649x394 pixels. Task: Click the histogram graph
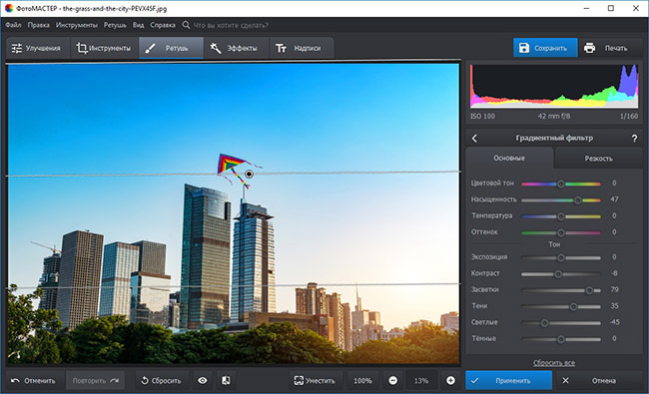pos(554,86)
